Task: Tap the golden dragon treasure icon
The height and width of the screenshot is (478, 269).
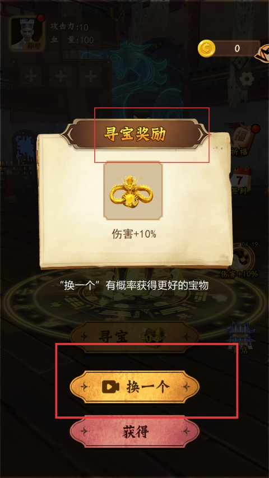Action: (x=133, y=191)
